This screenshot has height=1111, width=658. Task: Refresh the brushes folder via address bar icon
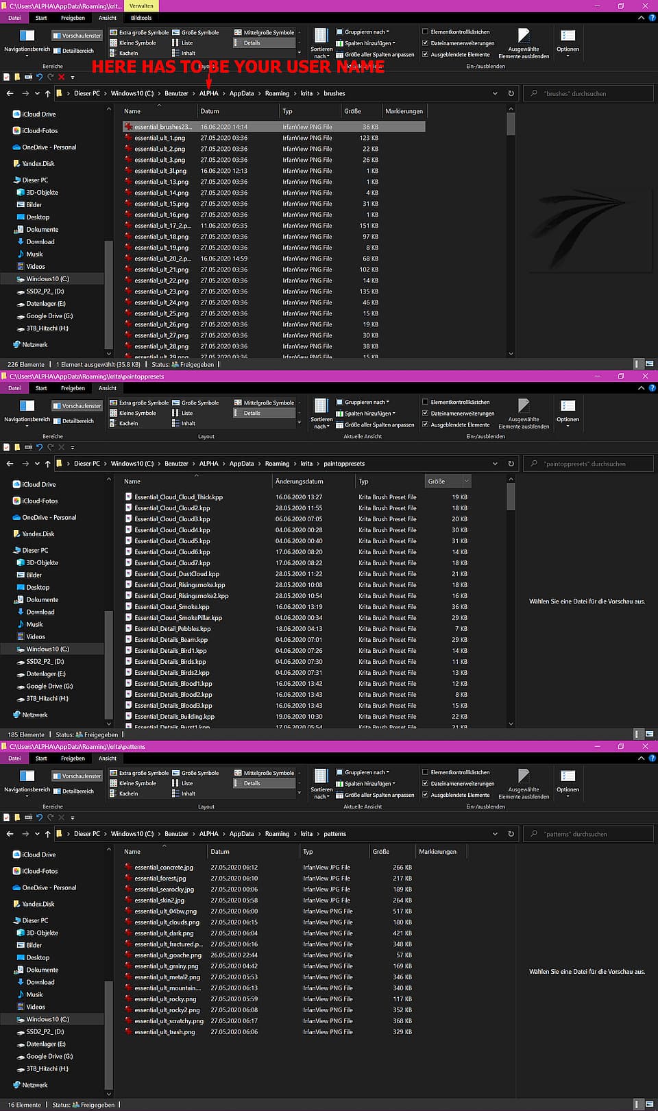click(511, 93)
